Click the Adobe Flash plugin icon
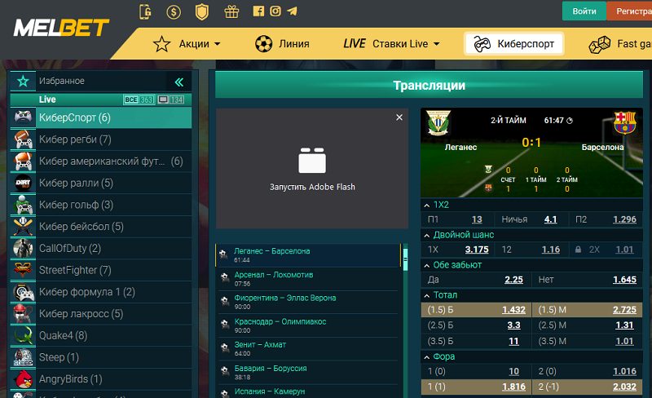Viewport: 652px width, 398px height. 312,161
